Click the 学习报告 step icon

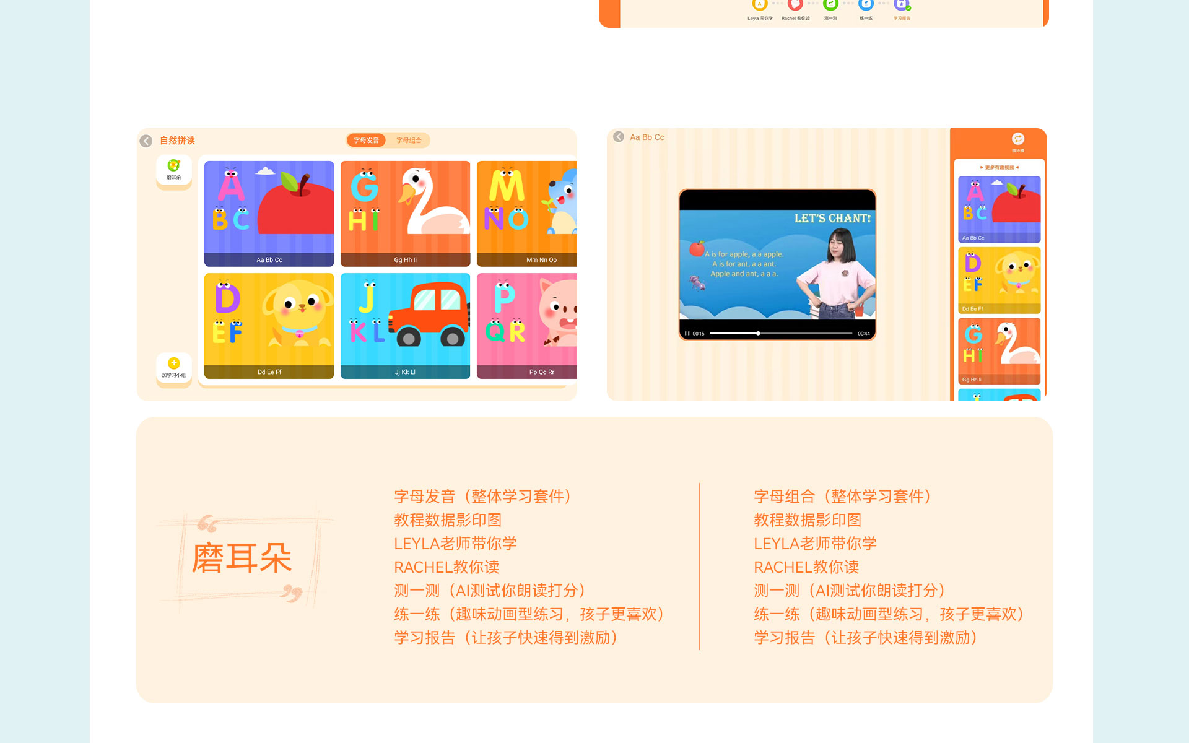[x=901, y=6]
